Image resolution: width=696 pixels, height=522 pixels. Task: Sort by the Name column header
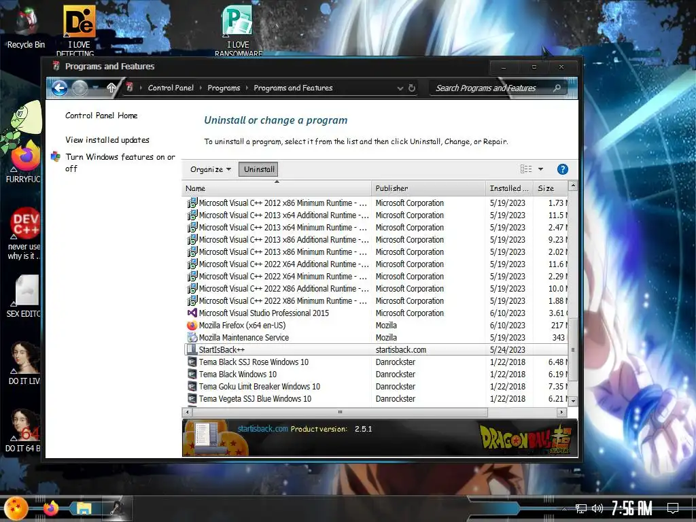pyautogui.click(x=277, y=188)
